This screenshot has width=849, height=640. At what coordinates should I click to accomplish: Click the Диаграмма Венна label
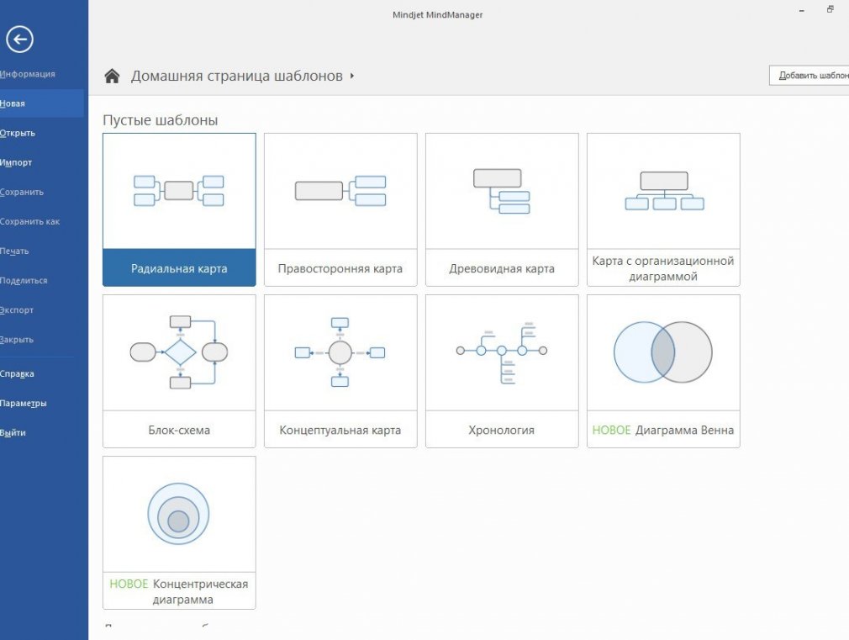click(x=684, y=430)
